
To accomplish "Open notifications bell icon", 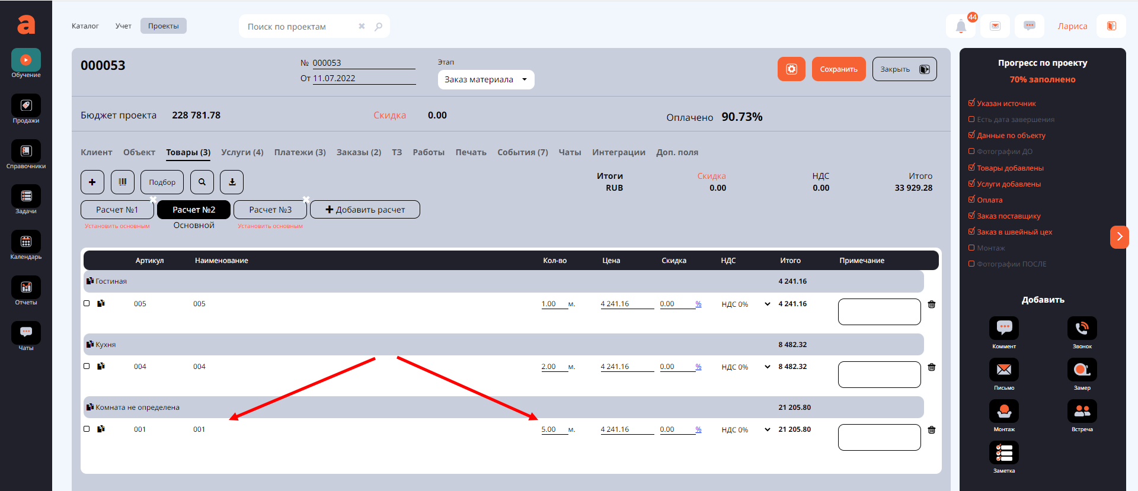I will tap(961, 26).
